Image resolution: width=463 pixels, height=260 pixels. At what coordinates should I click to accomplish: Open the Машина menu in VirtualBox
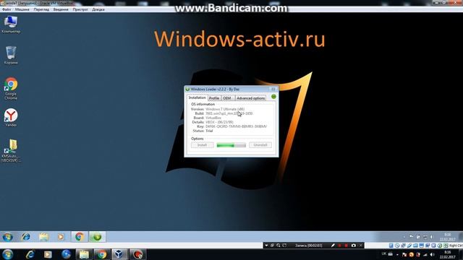[22, 9]
